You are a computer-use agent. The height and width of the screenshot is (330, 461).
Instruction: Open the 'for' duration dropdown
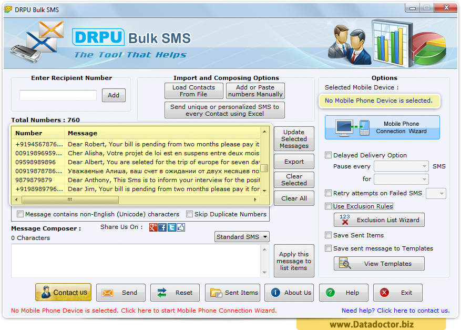[401, 179]
